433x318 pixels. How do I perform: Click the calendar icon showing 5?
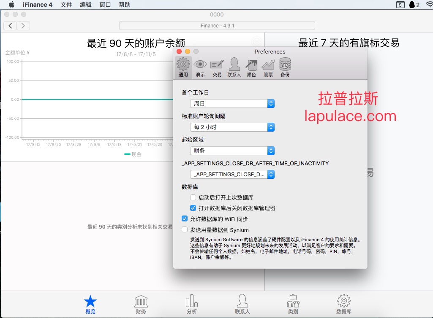point(400,5)
